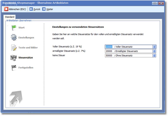Click the 50000 Ohne Steuersatz field
This screenshot has height=116, width=168.
[129, 55]
